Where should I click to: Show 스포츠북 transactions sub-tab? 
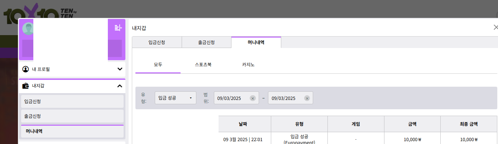pyautogui.click(x=203, y=65)
